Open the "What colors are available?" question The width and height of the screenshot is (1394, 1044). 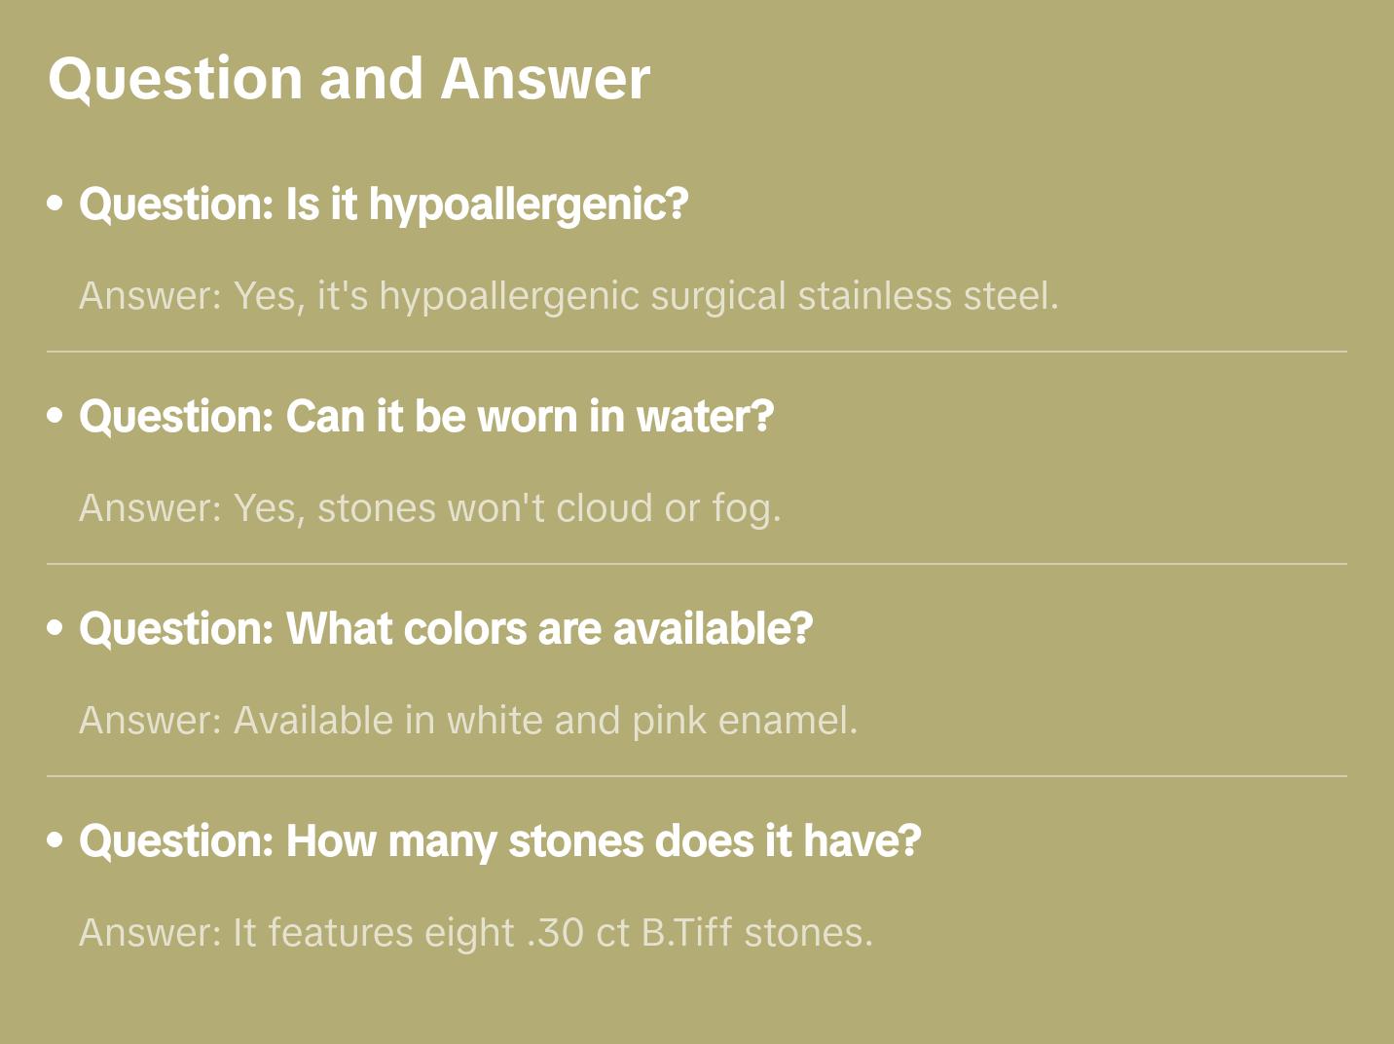pos(446,629)
